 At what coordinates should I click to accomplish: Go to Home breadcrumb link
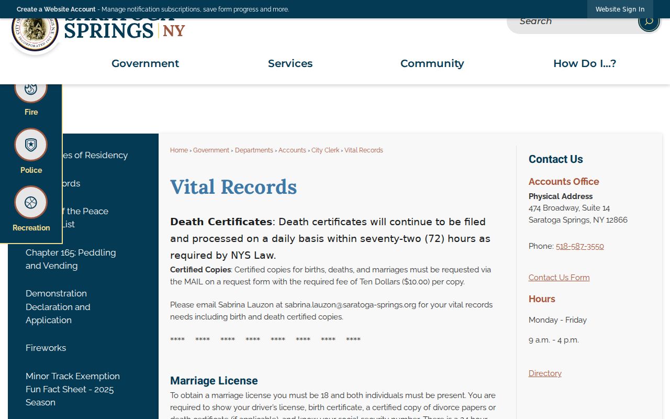(x=179, y=150)
